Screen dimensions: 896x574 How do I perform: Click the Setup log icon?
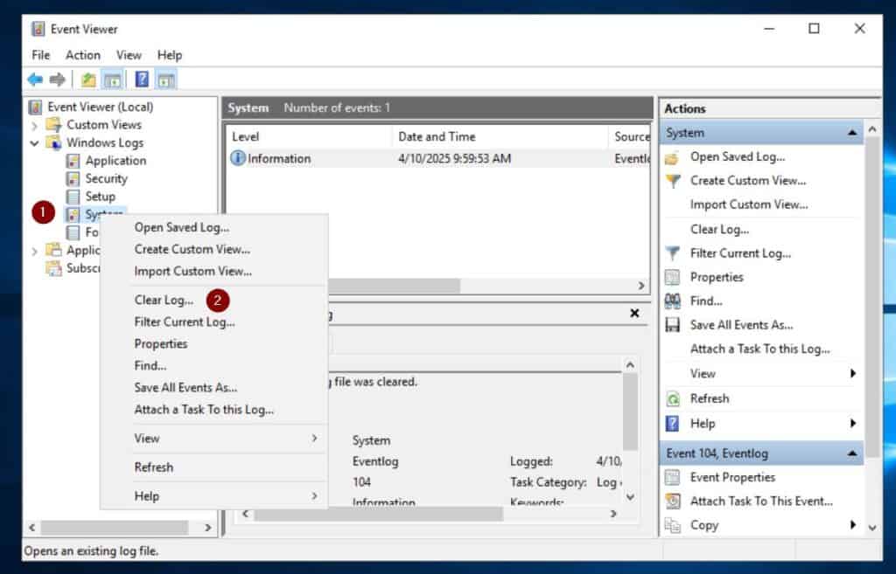tap(73, 197)
